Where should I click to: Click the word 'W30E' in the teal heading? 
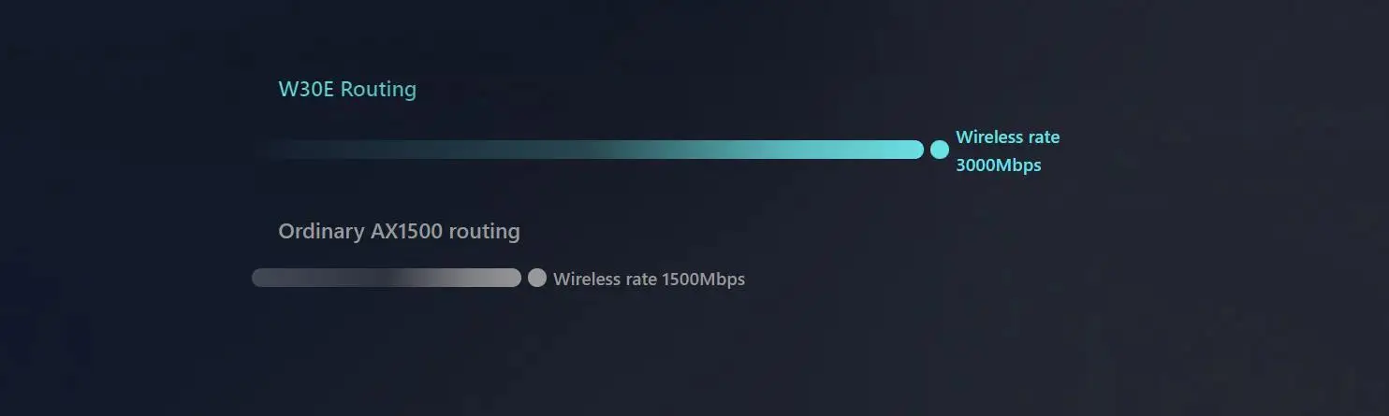[x=306, y=90]
